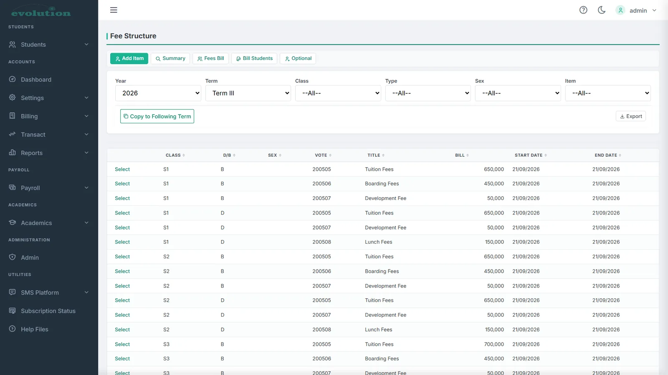Click the Students sidebar icon
Screen dimensions: 668x375
tap(13, 45)
